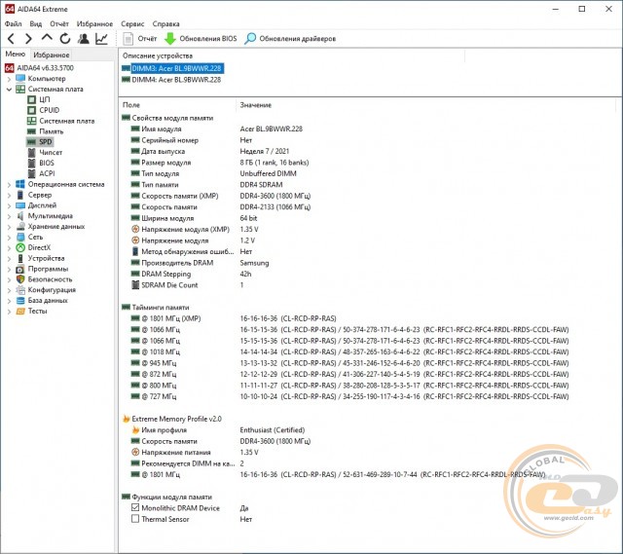623x554 pixels.
Task: Expand the Дисплей tree node
Action: [9, 205]
